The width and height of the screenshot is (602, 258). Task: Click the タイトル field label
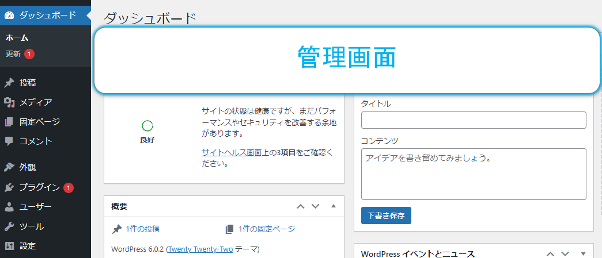point(376,103)
